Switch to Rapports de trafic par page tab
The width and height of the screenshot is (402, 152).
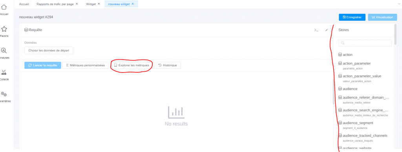(55, 4)
